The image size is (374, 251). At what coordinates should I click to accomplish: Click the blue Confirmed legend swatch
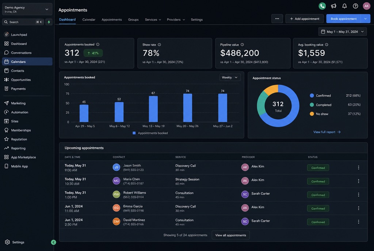coord(312,96)
